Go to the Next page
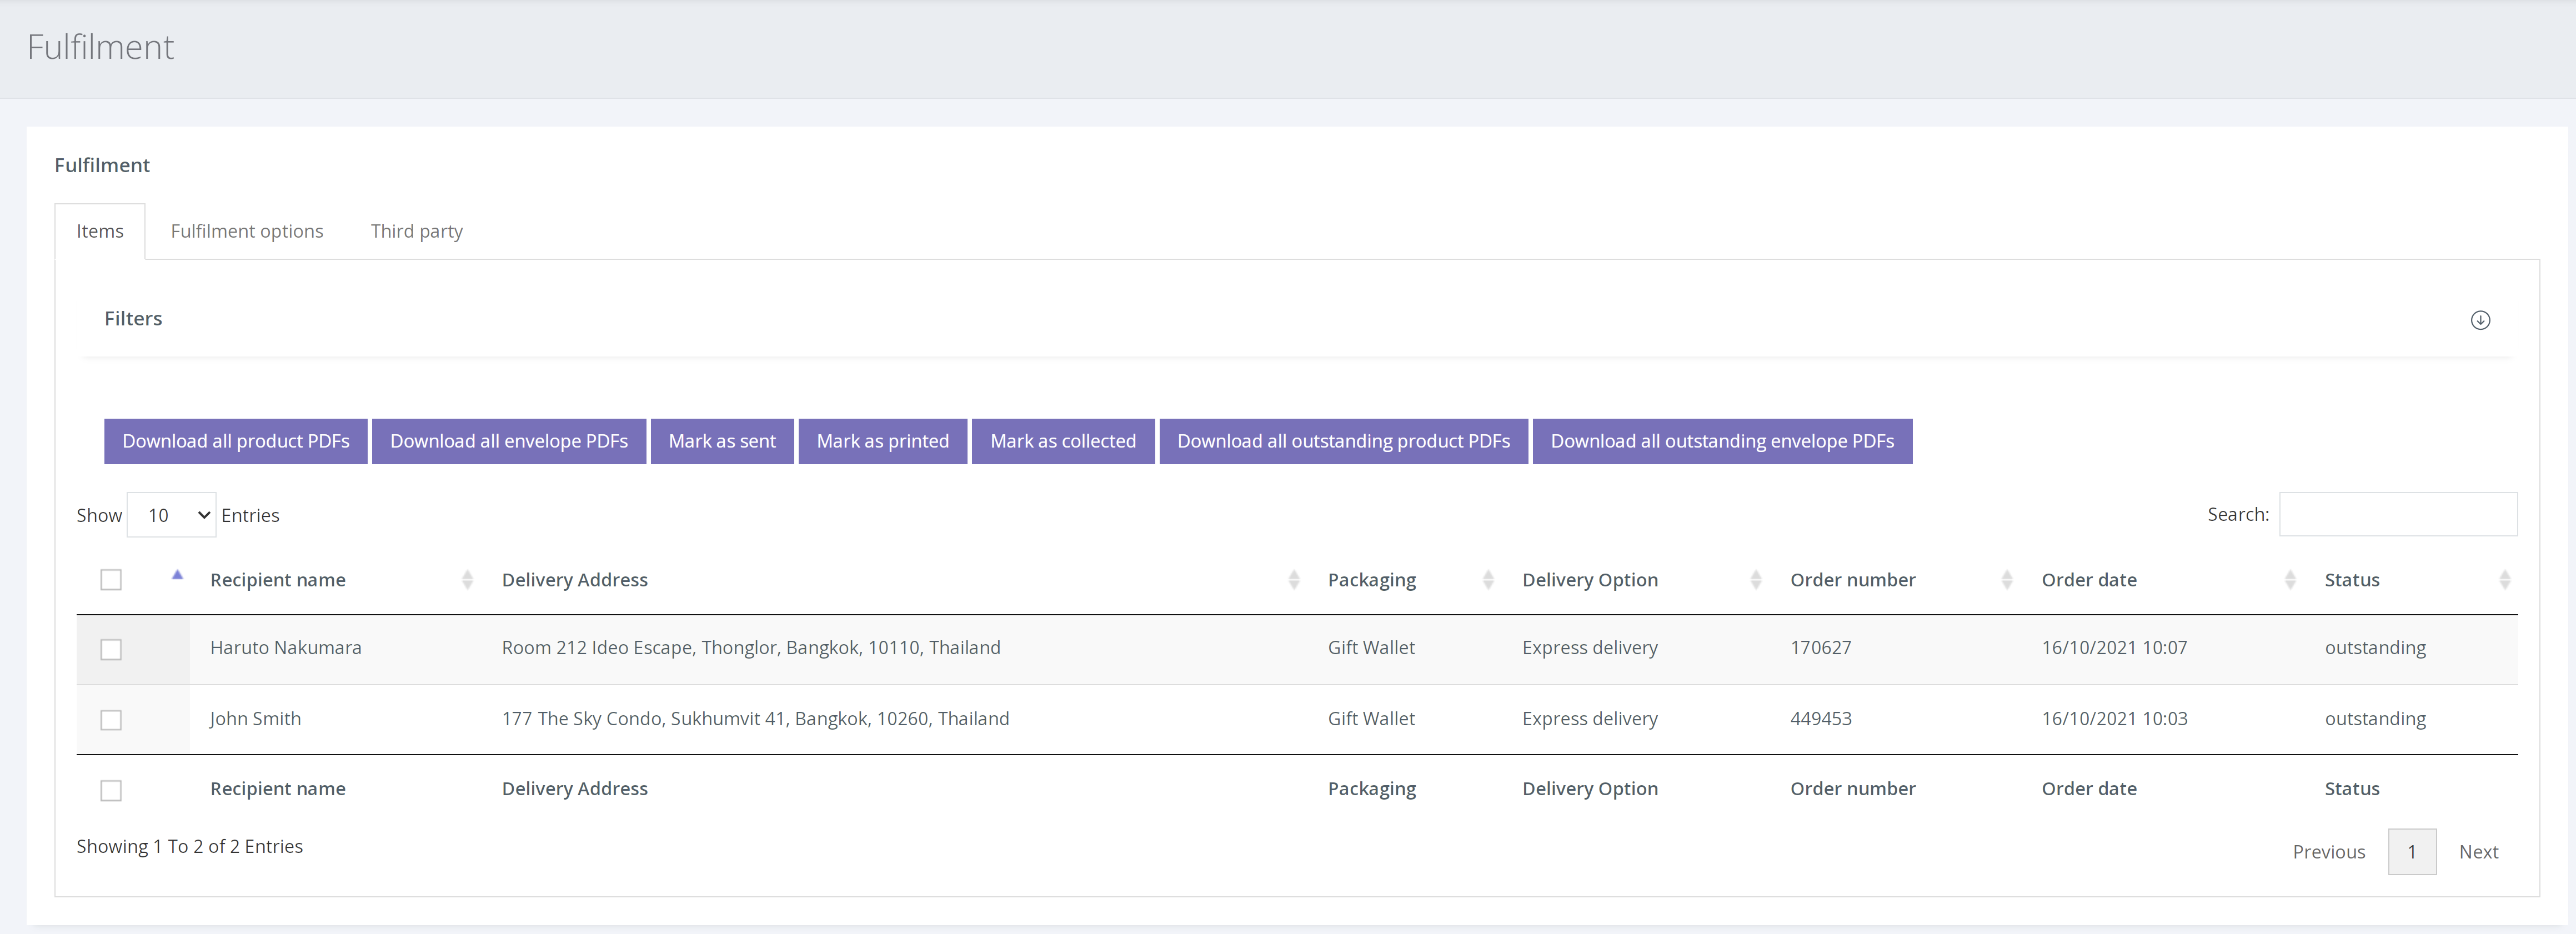 [x=2478, y=852]
